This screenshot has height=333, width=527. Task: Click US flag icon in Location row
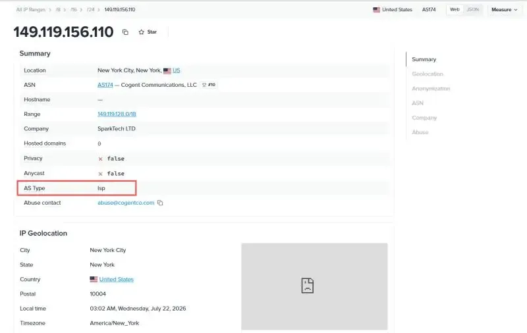pos(167,70)
